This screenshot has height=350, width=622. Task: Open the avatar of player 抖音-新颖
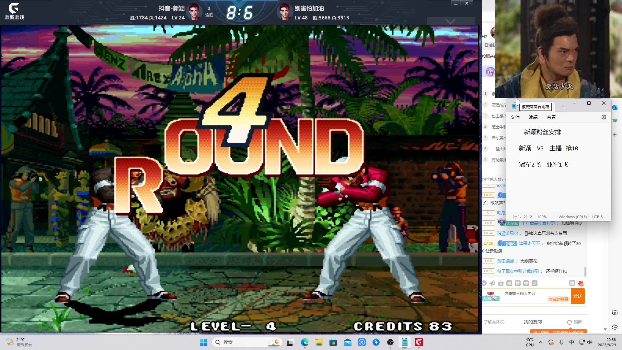click(194, 12)
